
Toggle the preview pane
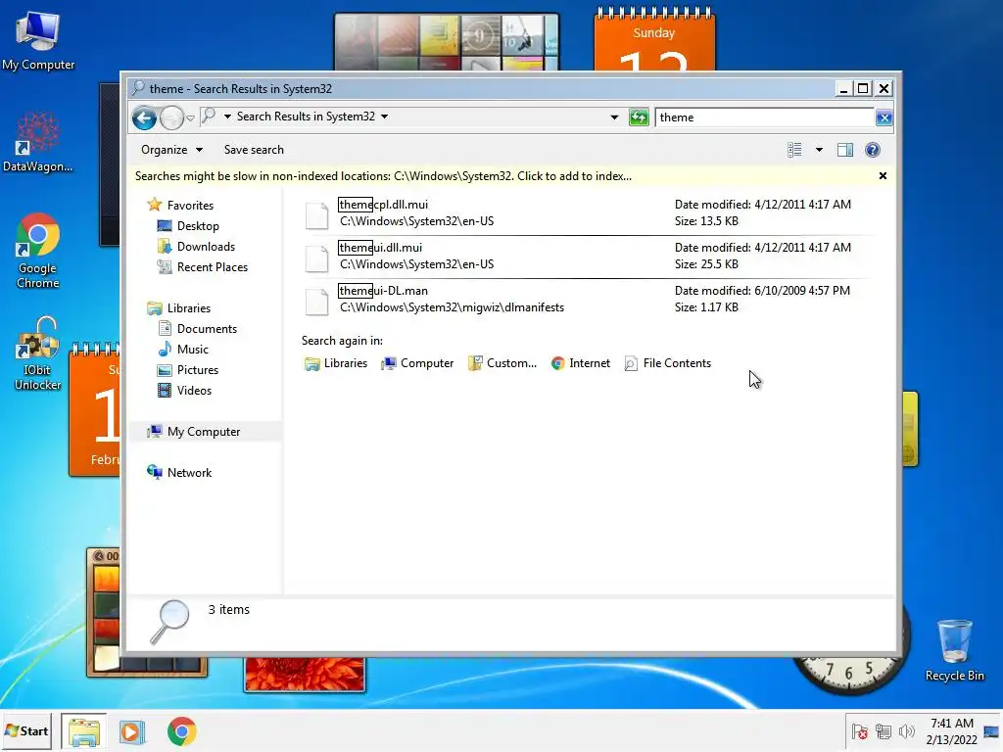pos(845,150)
